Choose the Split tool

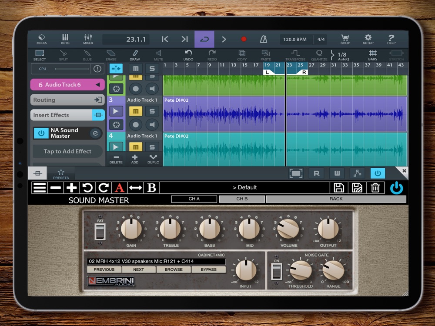(x=63, y=55)
